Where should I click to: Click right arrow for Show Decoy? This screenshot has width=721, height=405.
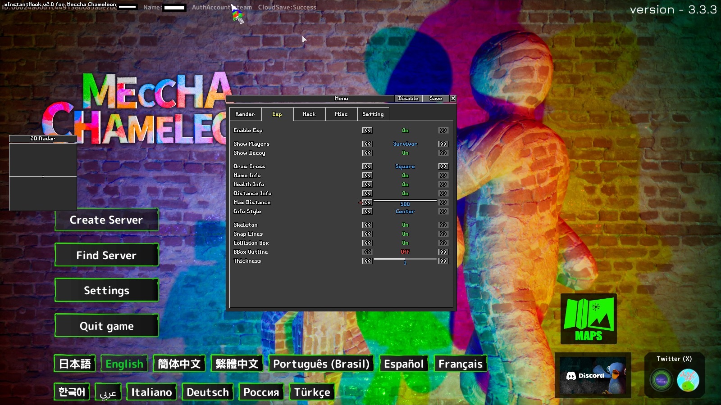[x=443, y=153]
